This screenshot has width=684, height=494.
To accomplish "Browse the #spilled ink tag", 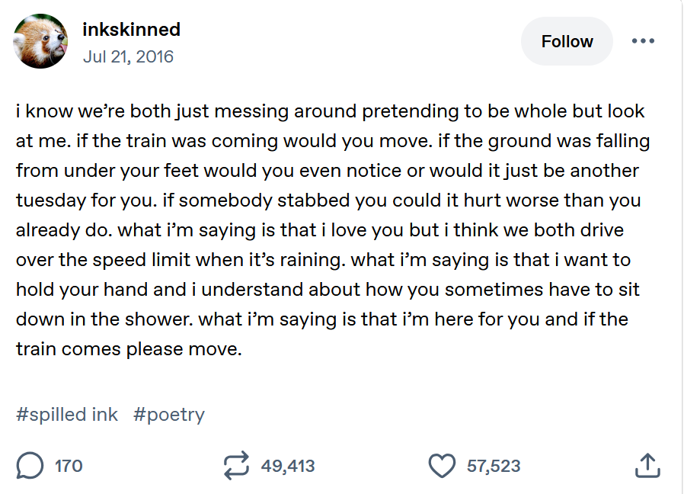I will 67,415.
